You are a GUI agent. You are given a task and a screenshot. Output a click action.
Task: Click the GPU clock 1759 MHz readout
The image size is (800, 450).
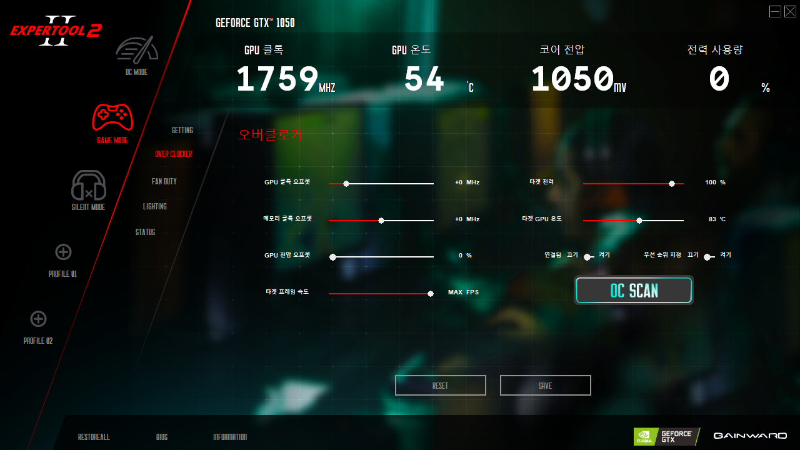coord(286,79)
